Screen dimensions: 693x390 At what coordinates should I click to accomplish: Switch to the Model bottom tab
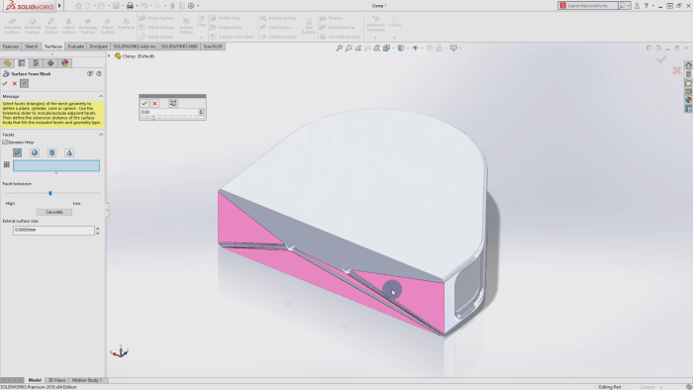coord(35,380)
